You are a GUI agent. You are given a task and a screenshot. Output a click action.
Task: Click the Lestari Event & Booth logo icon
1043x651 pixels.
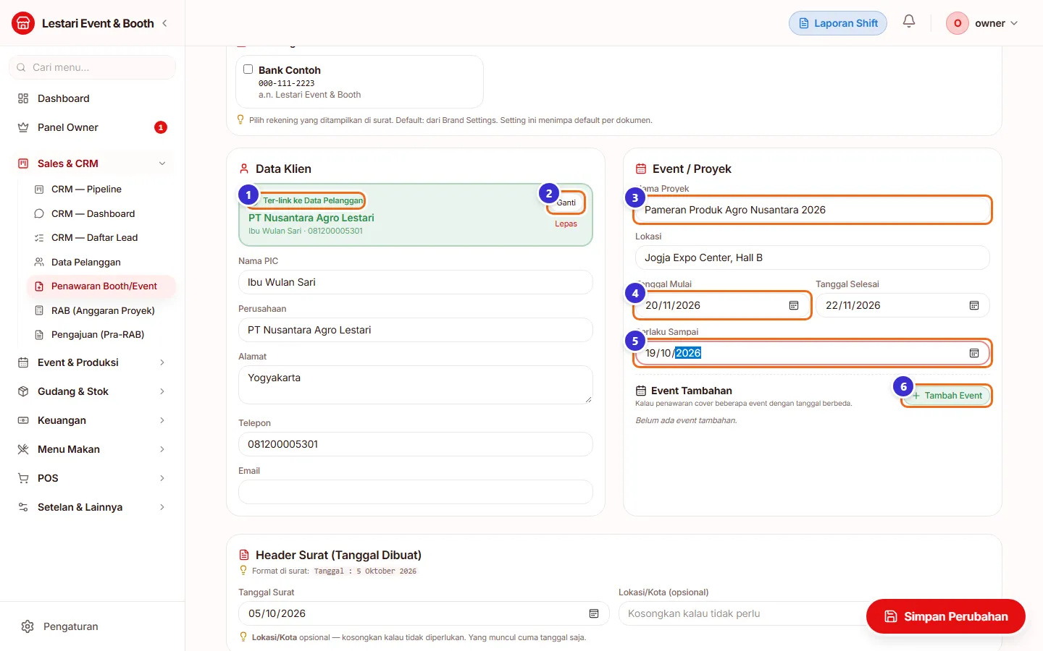23,23
